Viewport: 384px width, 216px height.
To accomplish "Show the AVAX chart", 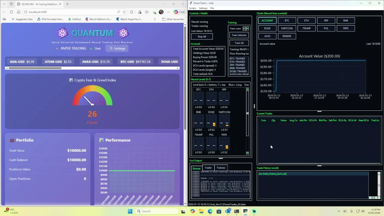I will tap(267, 36).
